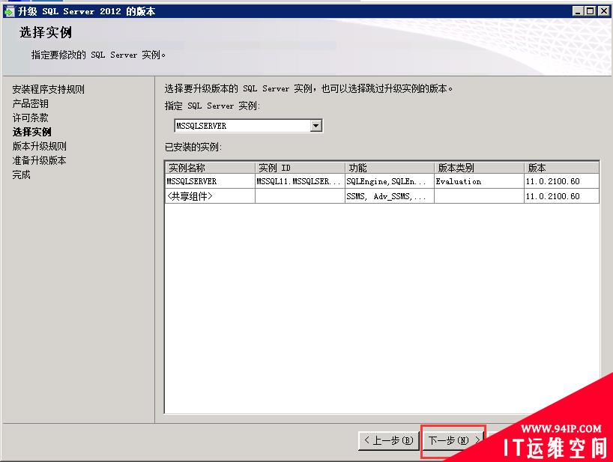Close the SQL Server 2012 upgrade window

(604, 11)
